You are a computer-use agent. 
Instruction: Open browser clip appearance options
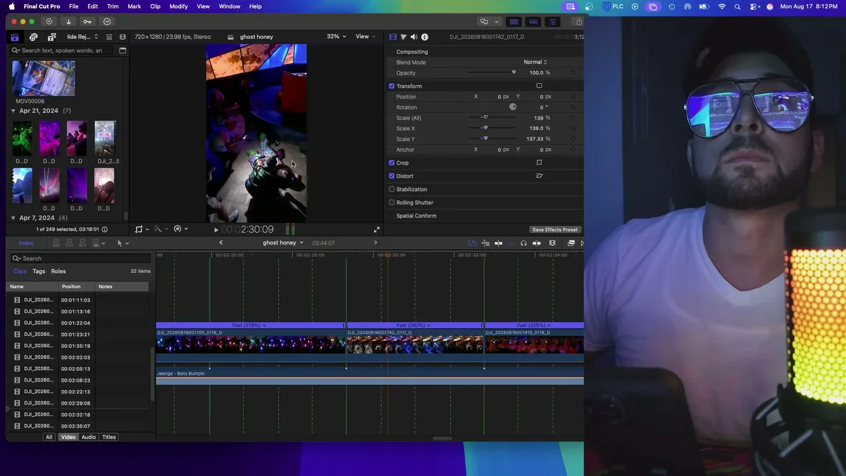click(x=122, y=37)
